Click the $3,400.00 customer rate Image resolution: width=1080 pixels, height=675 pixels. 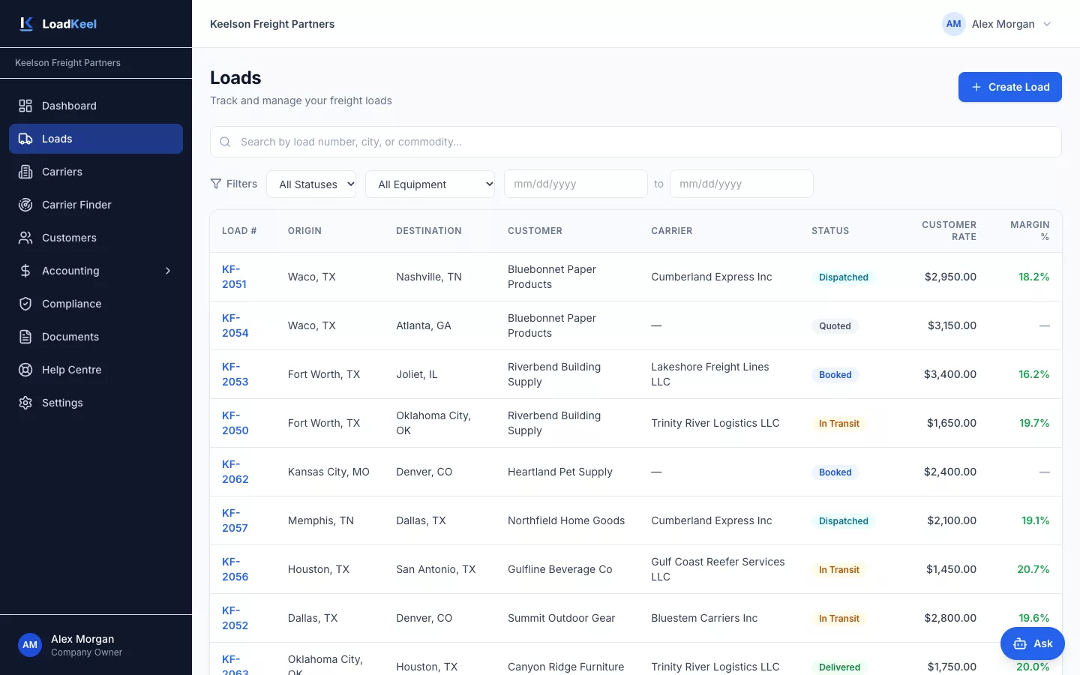pos(950,374)
